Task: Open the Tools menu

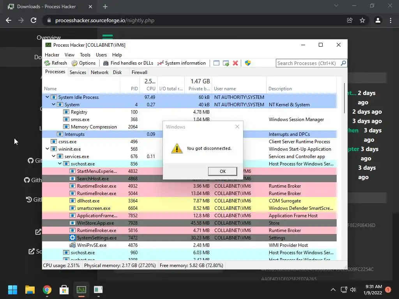Action: [x=85, y=55]
